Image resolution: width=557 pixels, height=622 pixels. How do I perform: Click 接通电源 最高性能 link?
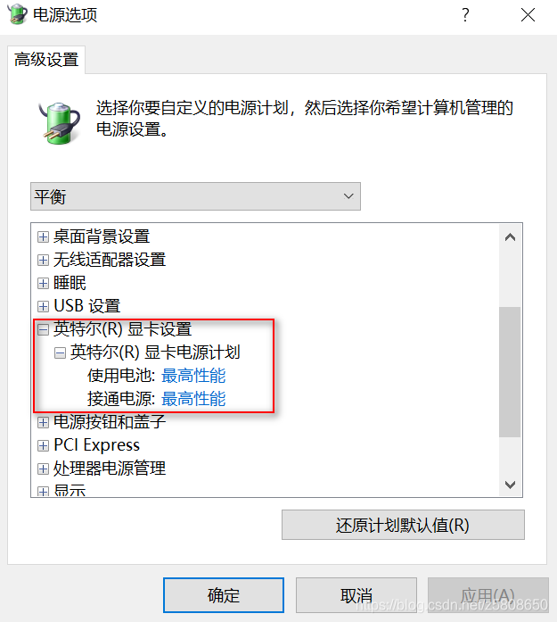point(193,399)
